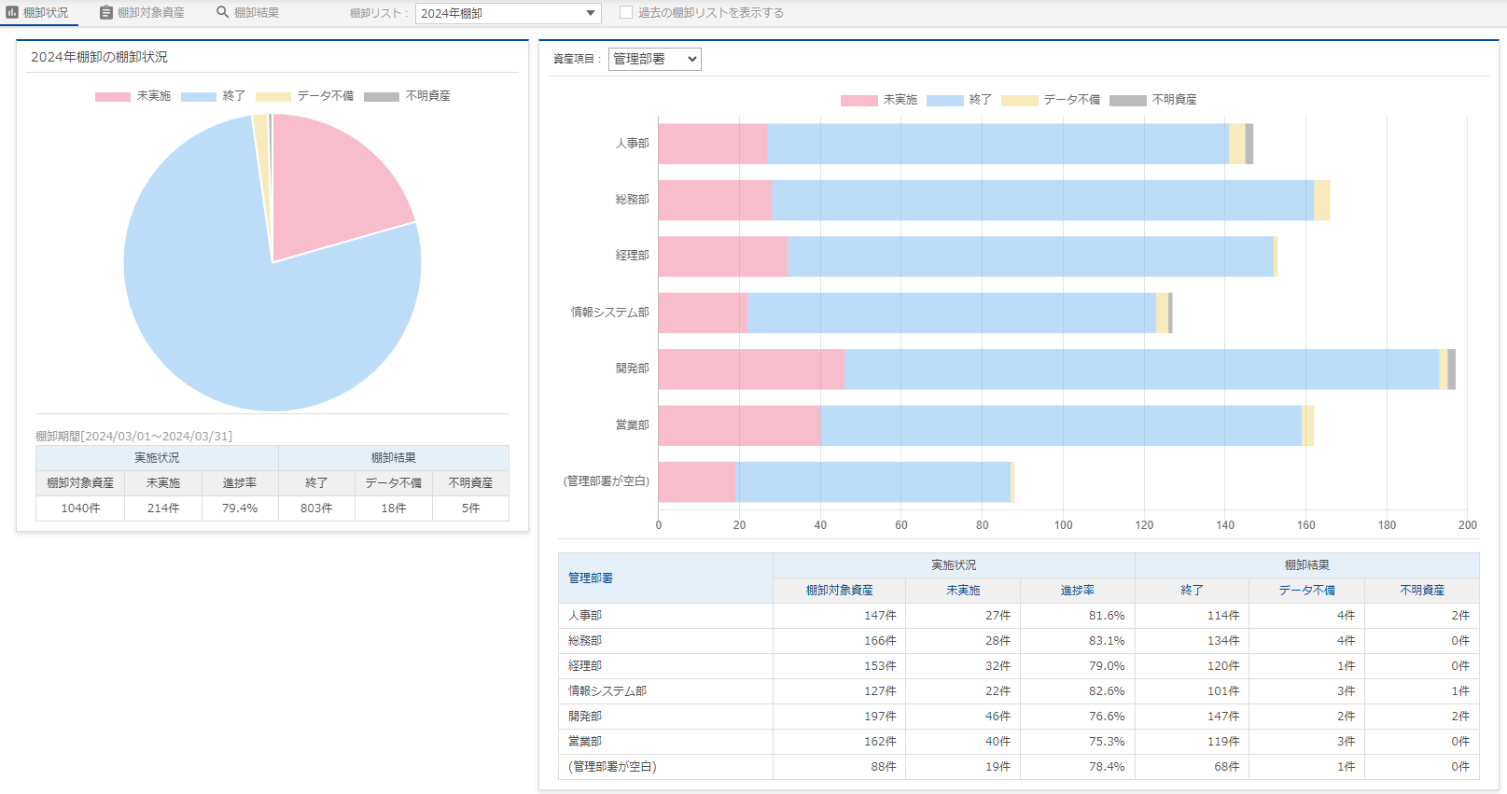Click the pink 未実施 pie slice
The image size is (1507, 794).
click(x=331, y=187)
